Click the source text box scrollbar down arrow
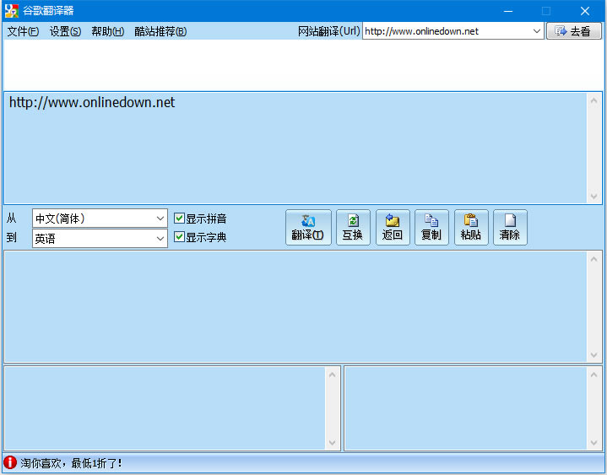 coord(594,196)
